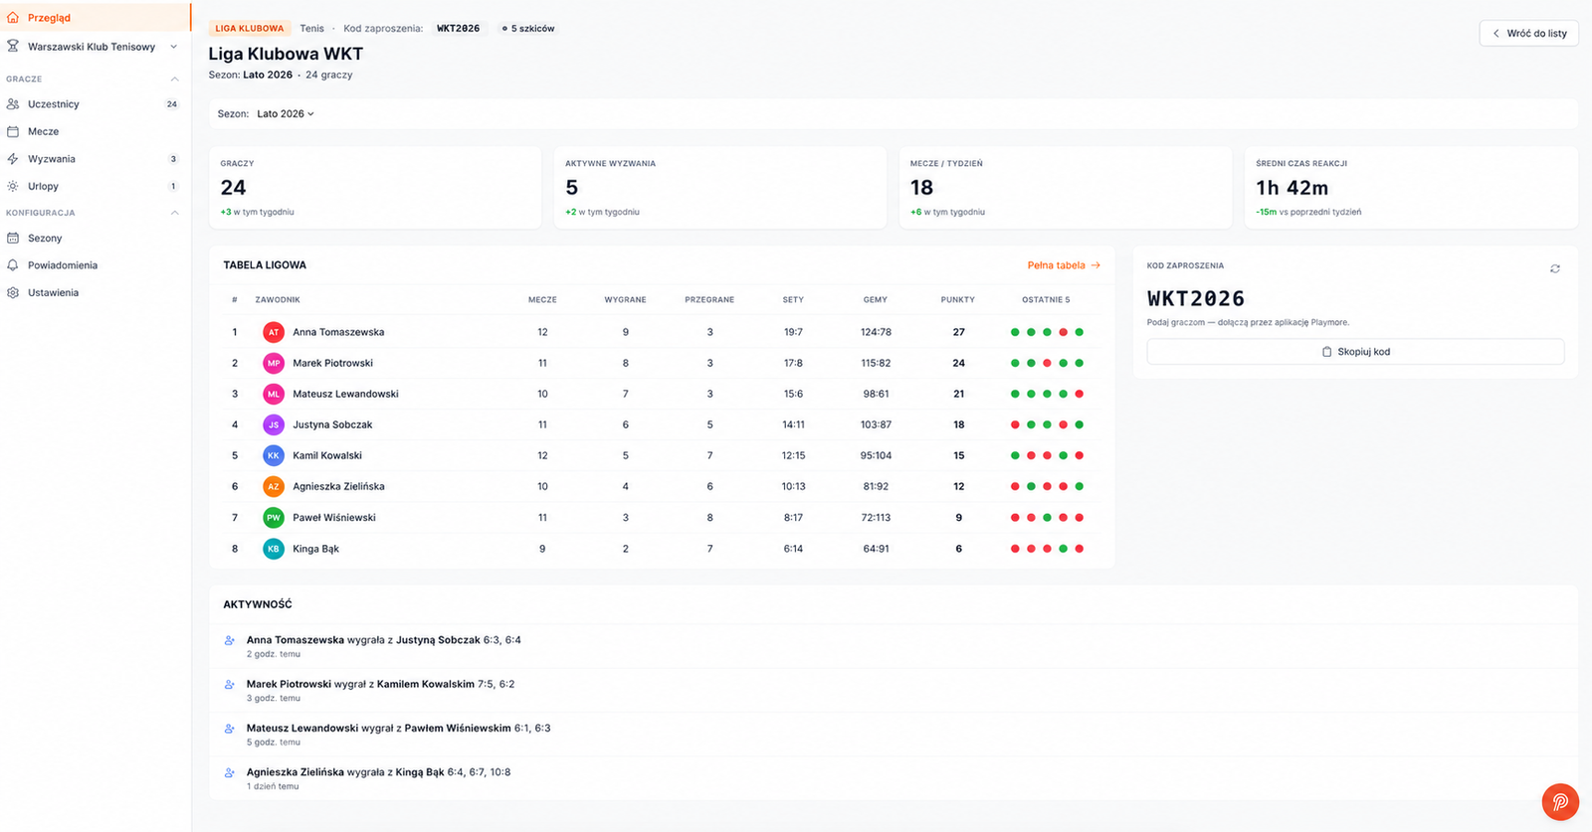Click the Powiadomienia bell icon

[x=13, y=265]
